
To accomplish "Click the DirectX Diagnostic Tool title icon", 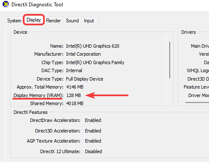I will tap(6, 4).
